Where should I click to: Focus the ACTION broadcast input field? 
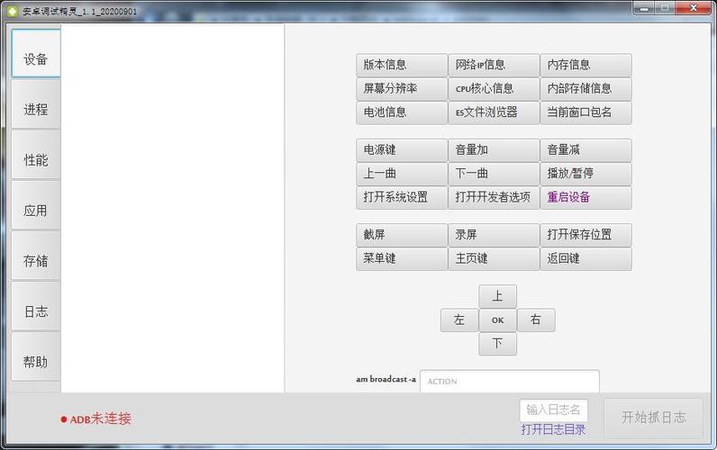tap(510, 381)
